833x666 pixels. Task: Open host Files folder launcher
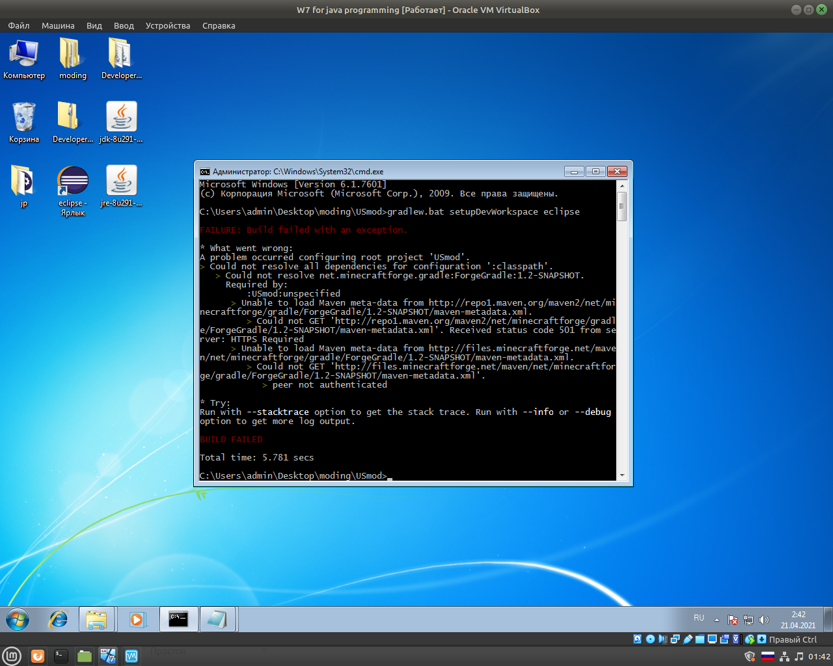point(85,656)
